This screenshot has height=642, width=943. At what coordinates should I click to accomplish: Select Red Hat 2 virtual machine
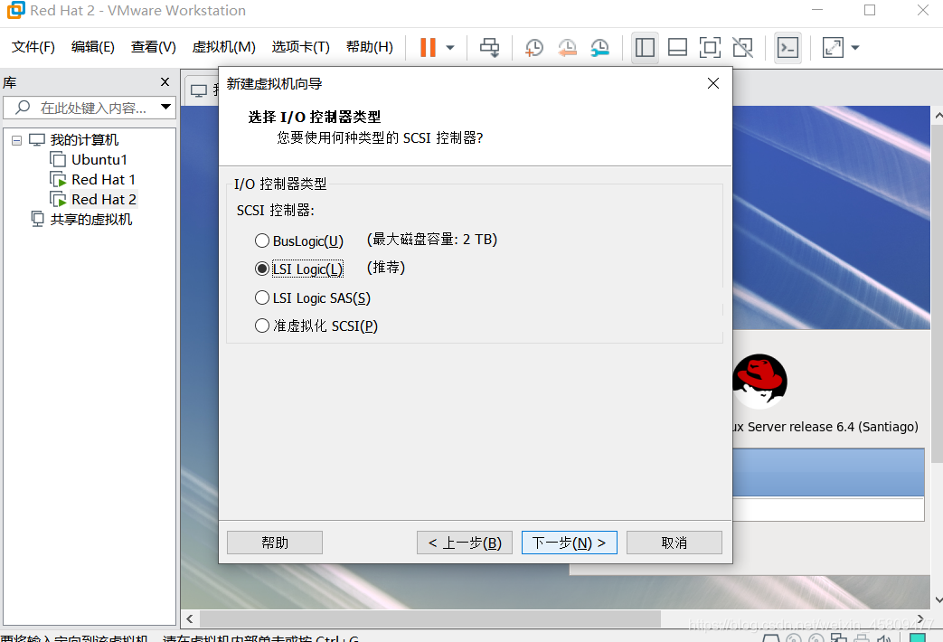(x=103, y=199)
